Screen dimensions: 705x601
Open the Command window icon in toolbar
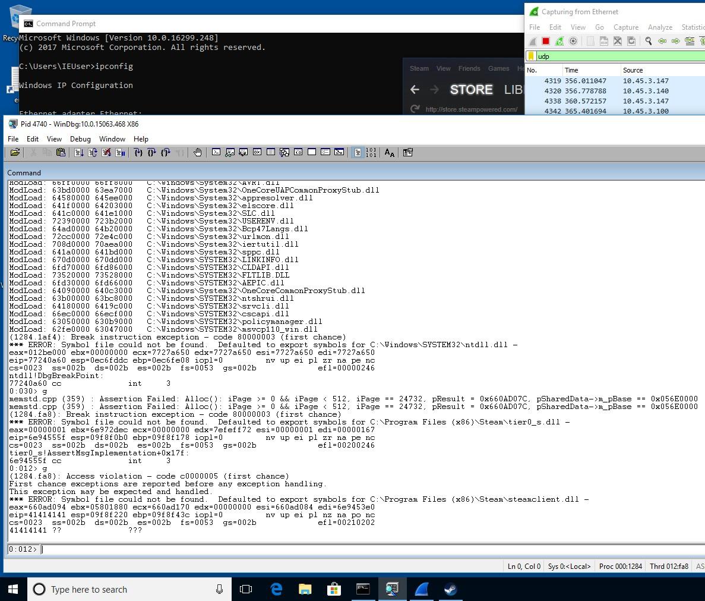(x=216, y=153)
